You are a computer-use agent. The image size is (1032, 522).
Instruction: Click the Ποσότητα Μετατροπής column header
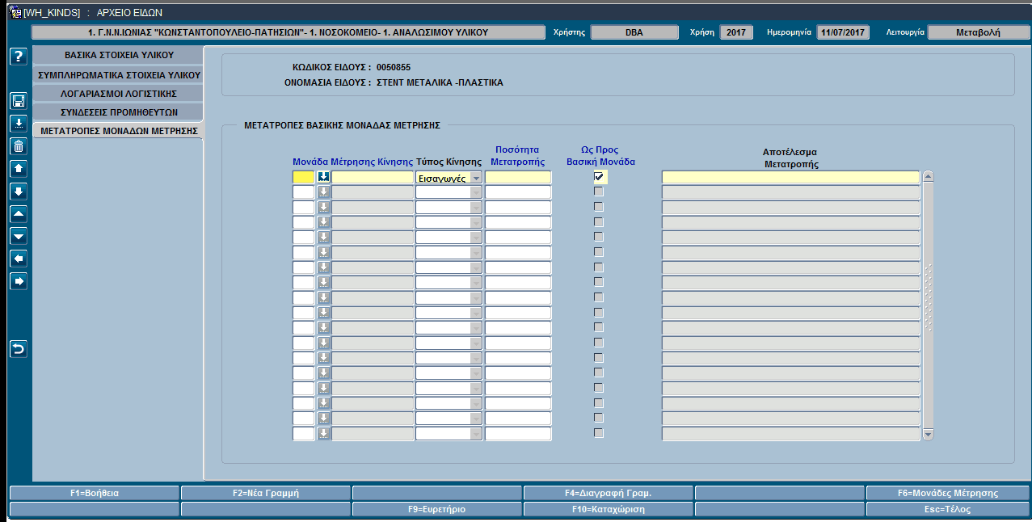point(518,155)
